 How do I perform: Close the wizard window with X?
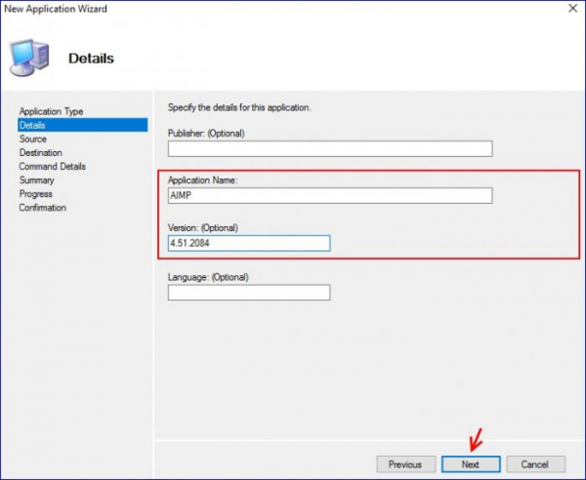(x=572, y=8)
